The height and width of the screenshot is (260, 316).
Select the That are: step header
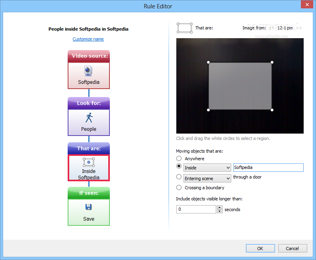pyautogui.click(x=89, y=148)
